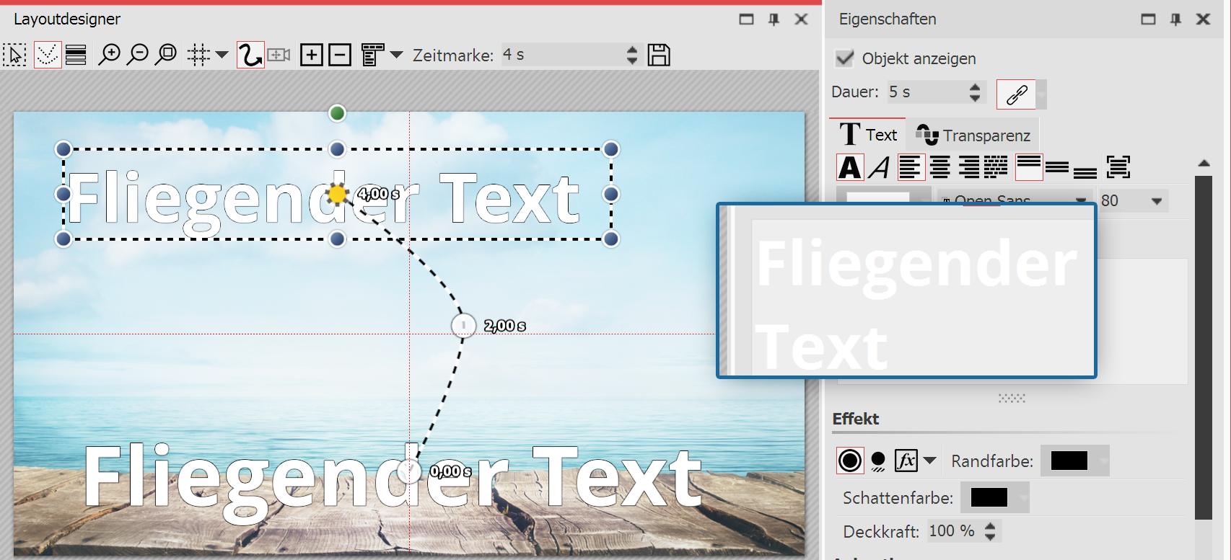Open the grid options dropdown arrow
The width and height of the screenshot is (1231, 560).
point(222,55)
